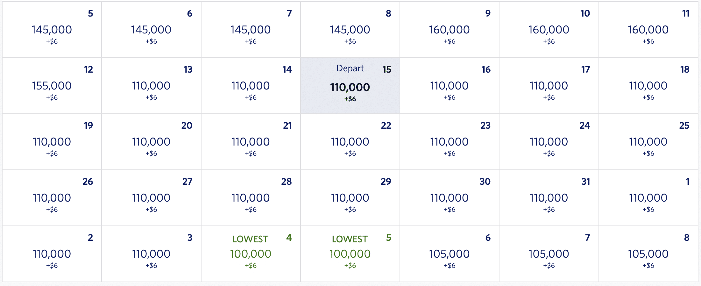This screenshot has height=286, width=701.
Task: Click day 22 fare cell
Action: [x=350, y=142]
